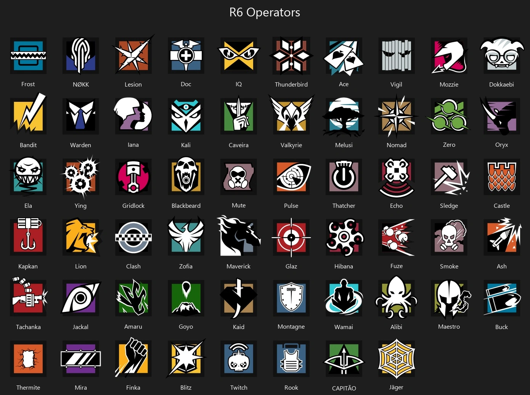Choose the Dokkaebi operator icon
Image resolution: width=530 pixels, height=395 pixels.
coord(501,56)
